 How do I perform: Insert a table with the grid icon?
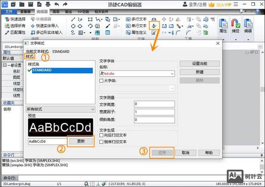[x=108, y=33]
